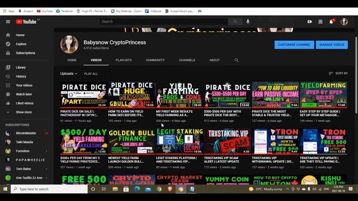Open File Explorer from taskbar
The image size is (358, 201).
click(115, 189)
